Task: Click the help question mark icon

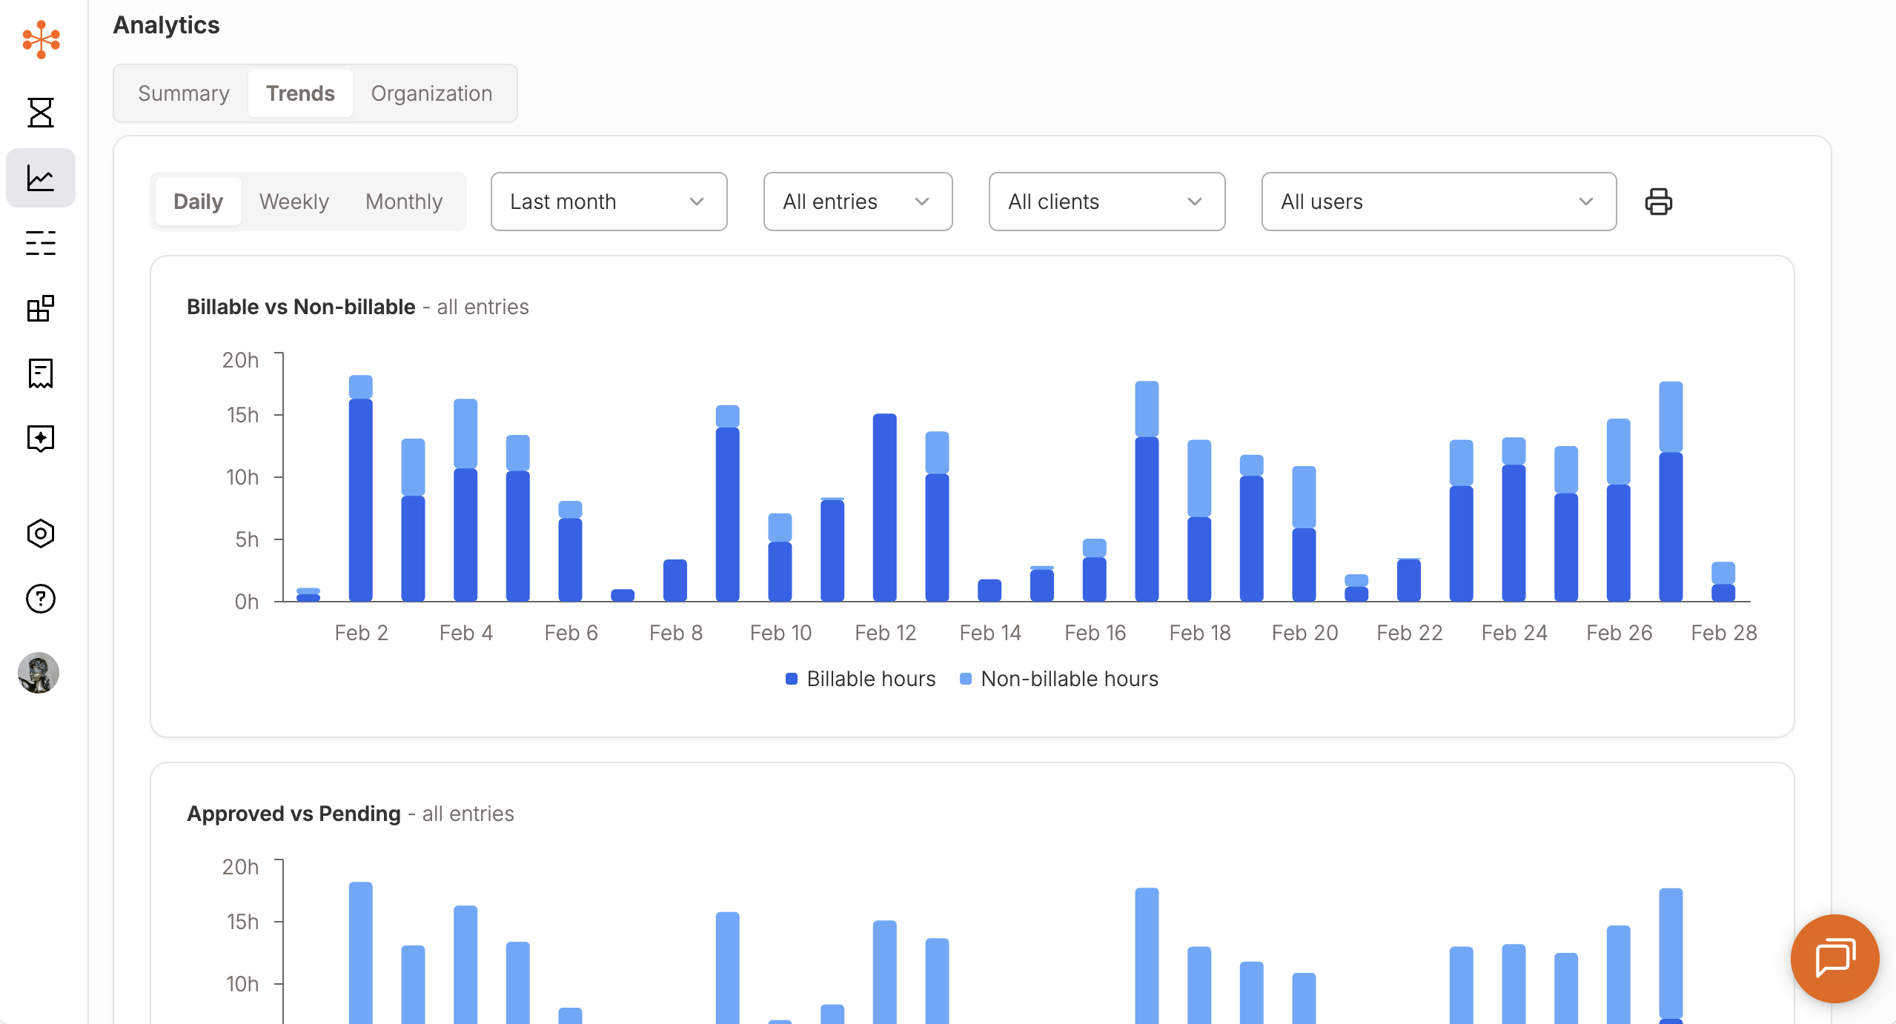Action: (x=41, y=599)
